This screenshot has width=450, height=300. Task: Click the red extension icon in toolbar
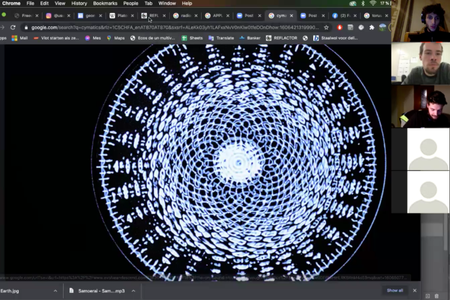coord(340,27)
